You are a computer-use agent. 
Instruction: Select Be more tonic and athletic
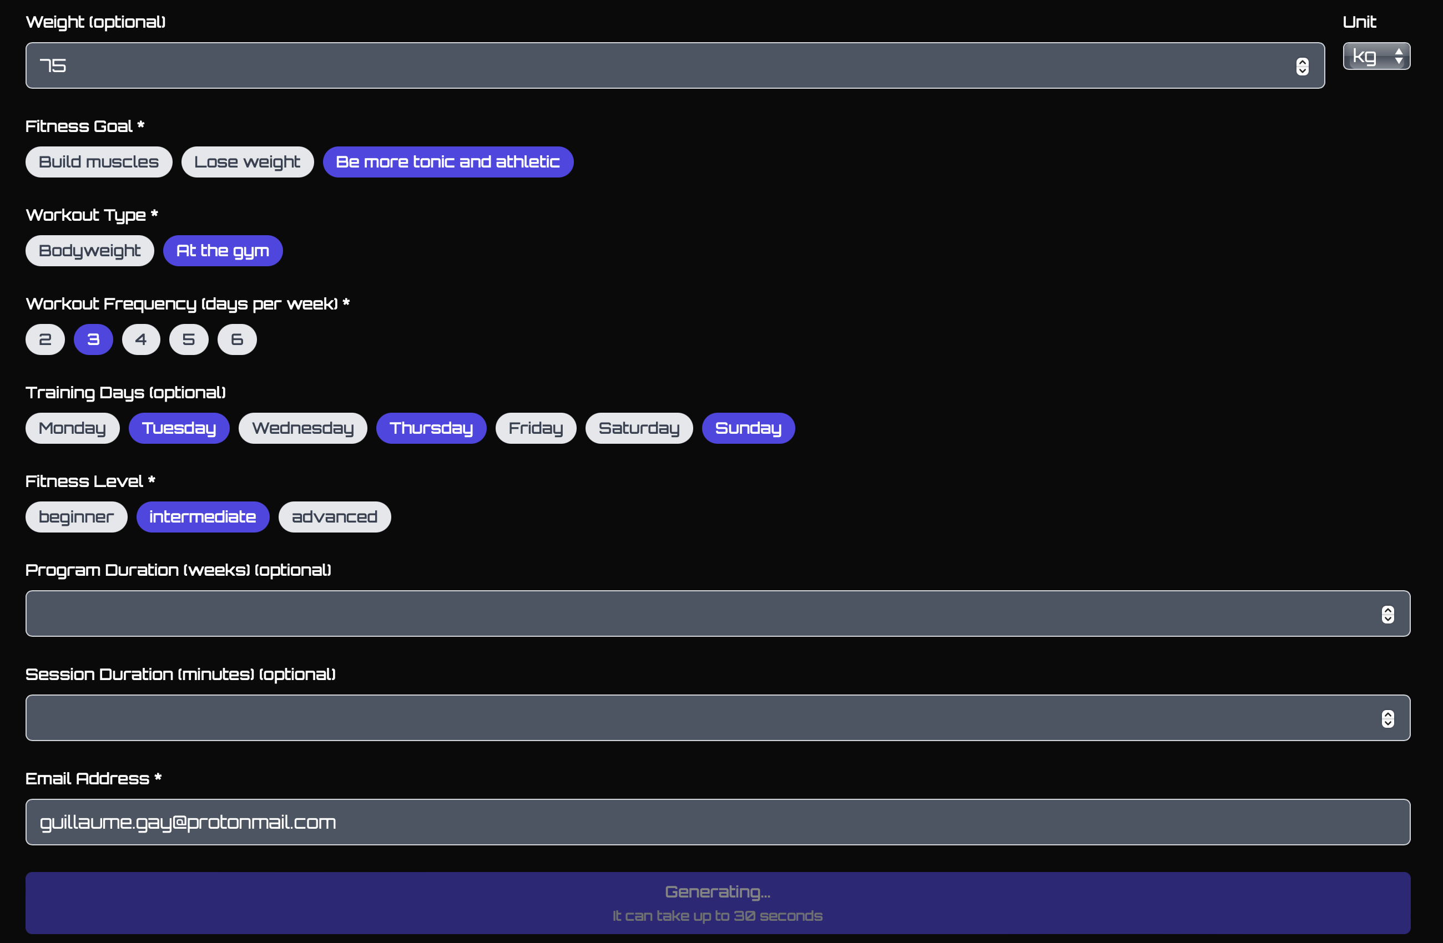pyautogui.click(x=447, y=162)
